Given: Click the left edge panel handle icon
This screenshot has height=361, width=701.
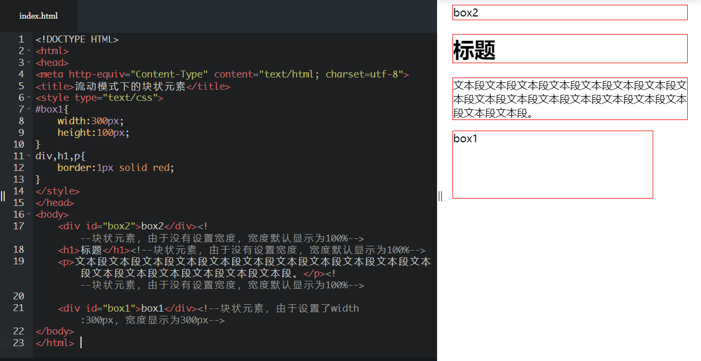Looking at the screenshot, I should tap(3, 196).
